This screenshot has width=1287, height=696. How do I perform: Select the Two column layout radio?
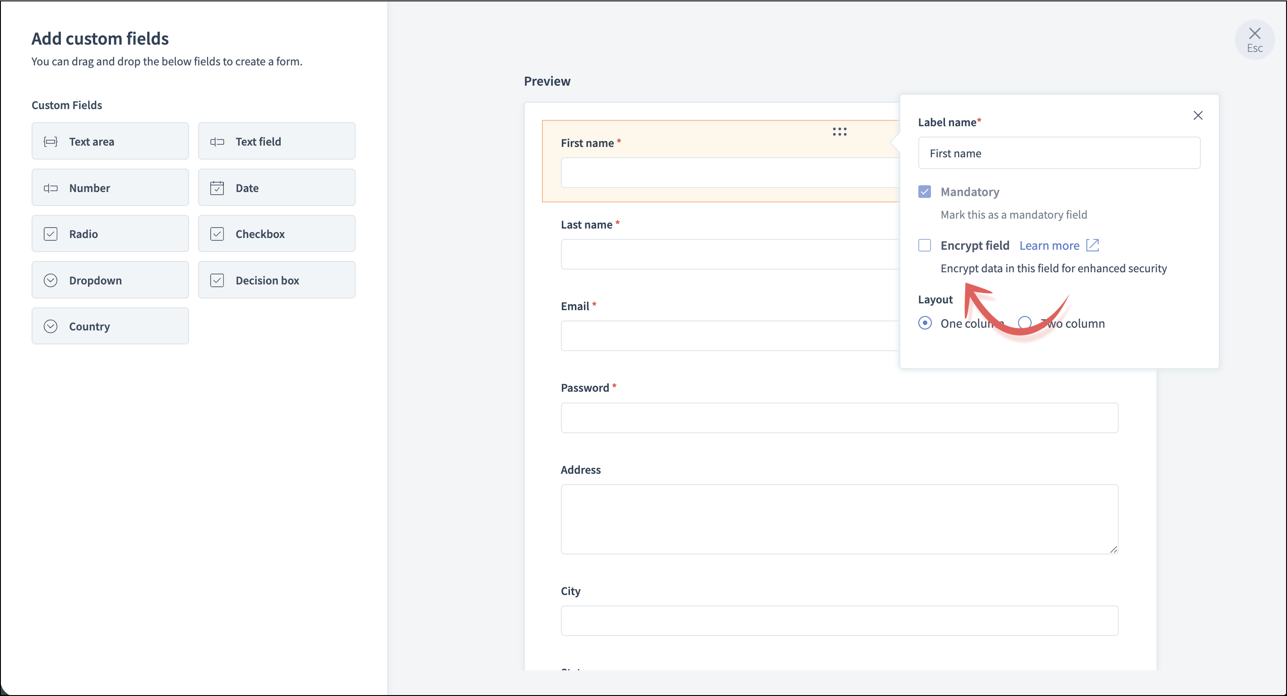[x=1024, y=323]
